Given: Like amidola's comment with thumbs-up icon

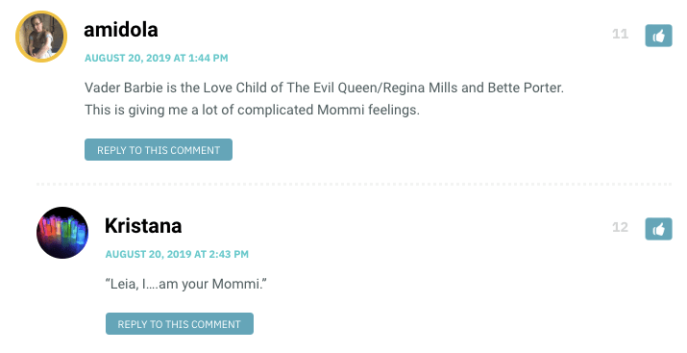Looking at the screenshot, I should [658, 36].
